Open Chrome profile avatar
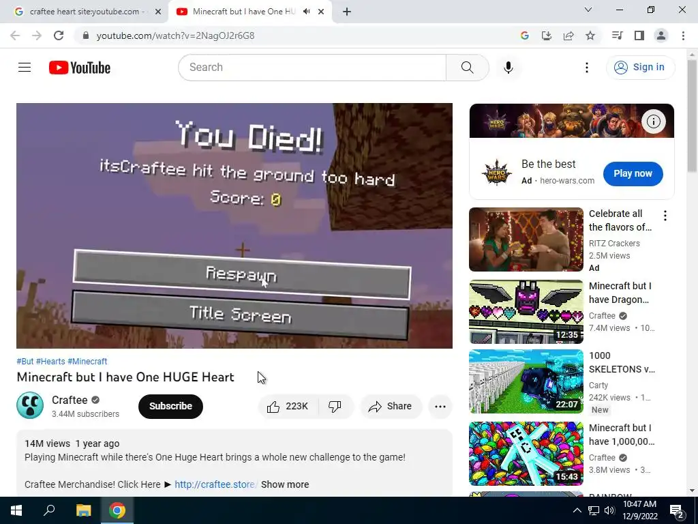This screenshot has height=524, width=698. tap(661, 35)
